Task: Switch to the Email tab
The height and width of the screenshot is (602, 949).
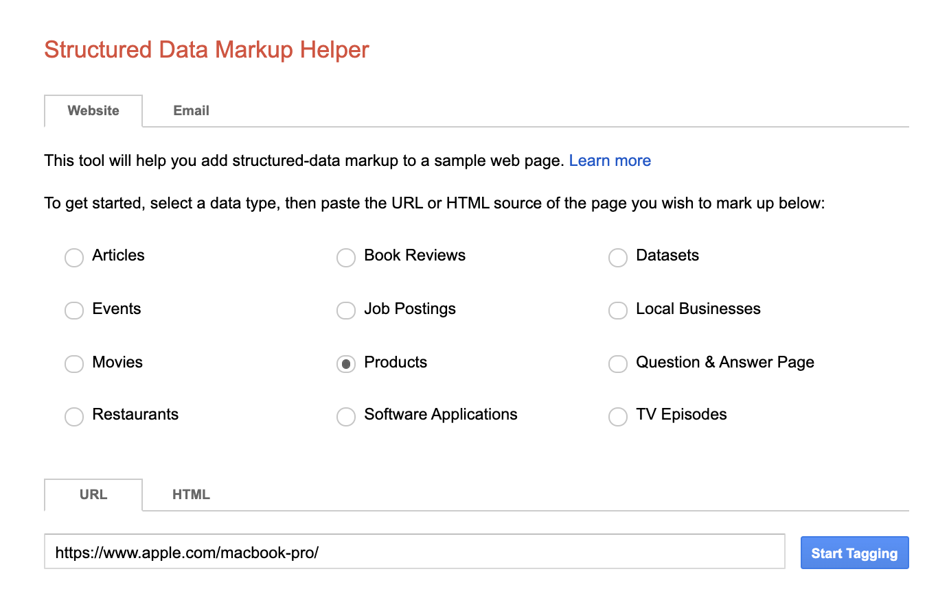Action: coord(191,110)
